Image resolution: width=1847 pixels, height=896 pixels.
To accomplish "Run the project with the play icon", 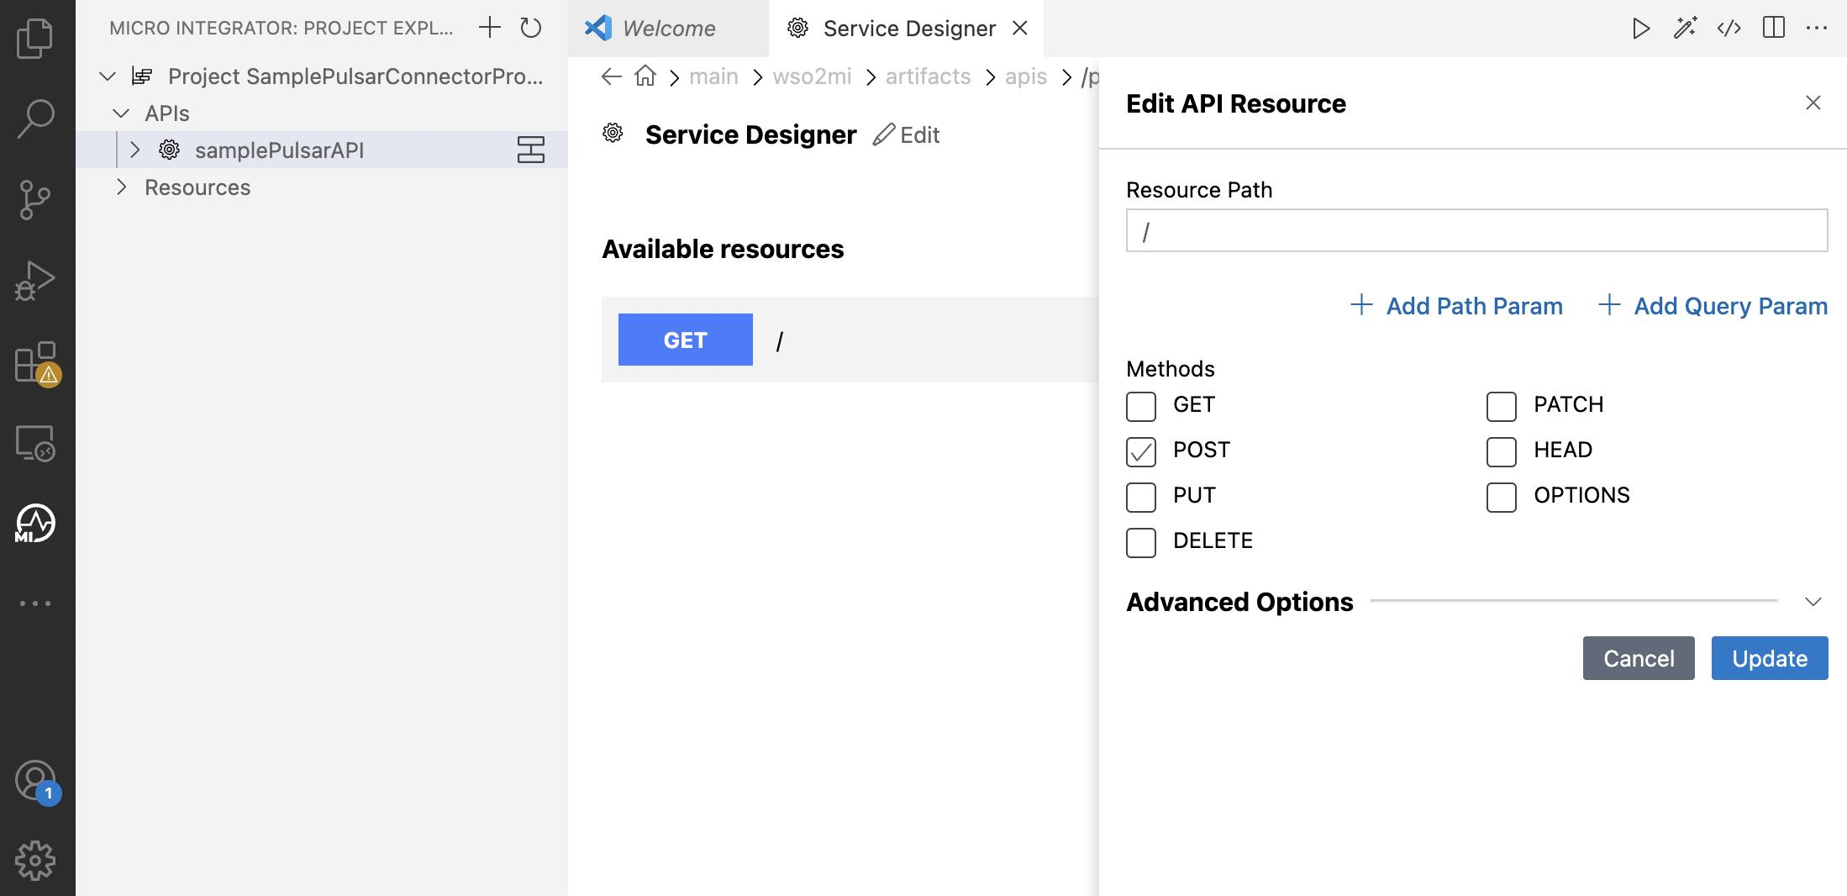I will point(1640,29).
